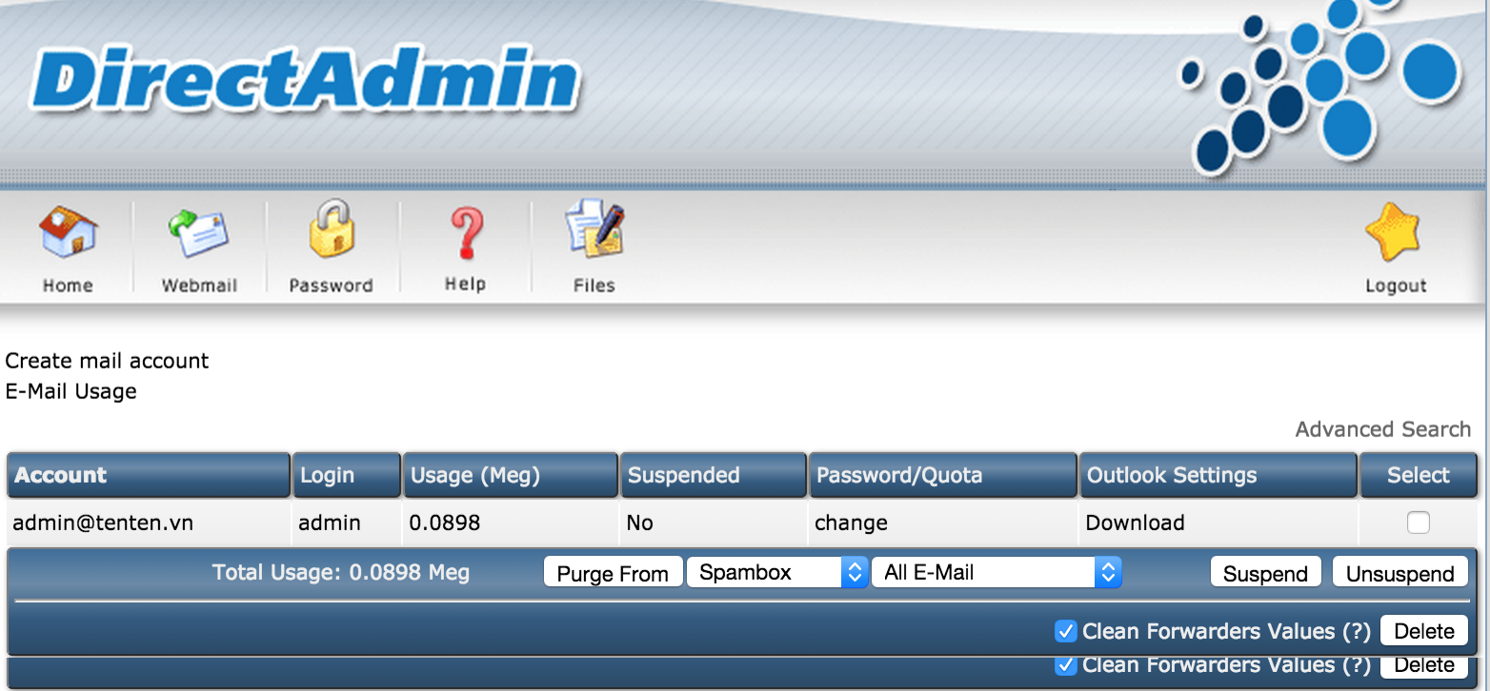Open the E-Mail Usage link
Image resolution: width=1490 pixels, height=691 pixels.
tap(71, 391)
